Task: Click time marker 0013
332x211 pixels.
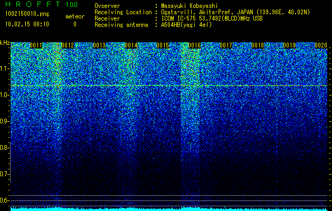Action: pyautogui.click(x=99, y=45)
